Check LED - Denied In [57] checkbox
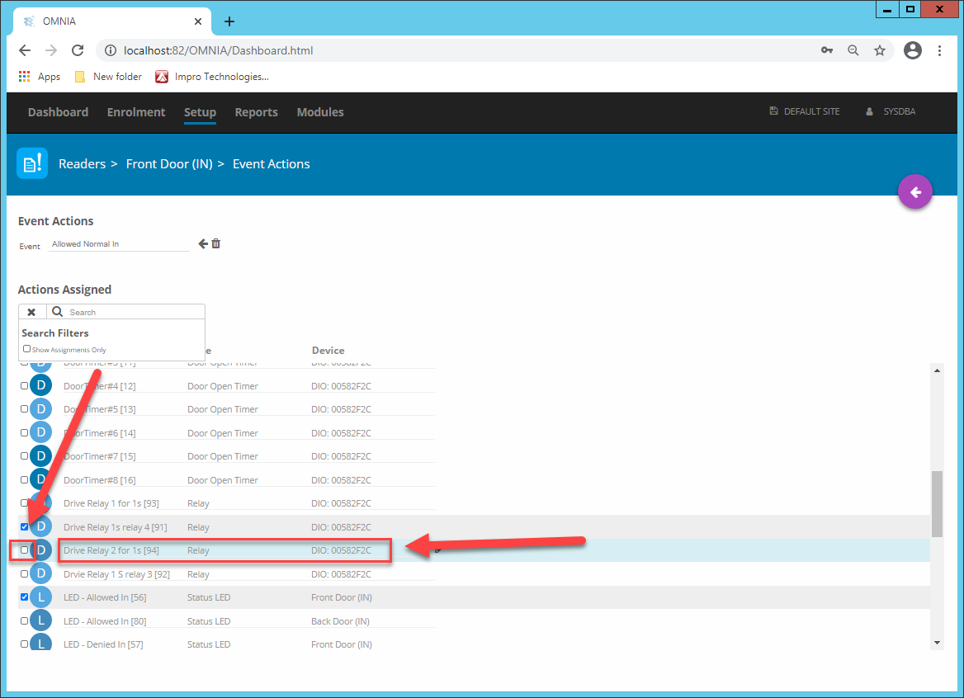 pos(24,644)
